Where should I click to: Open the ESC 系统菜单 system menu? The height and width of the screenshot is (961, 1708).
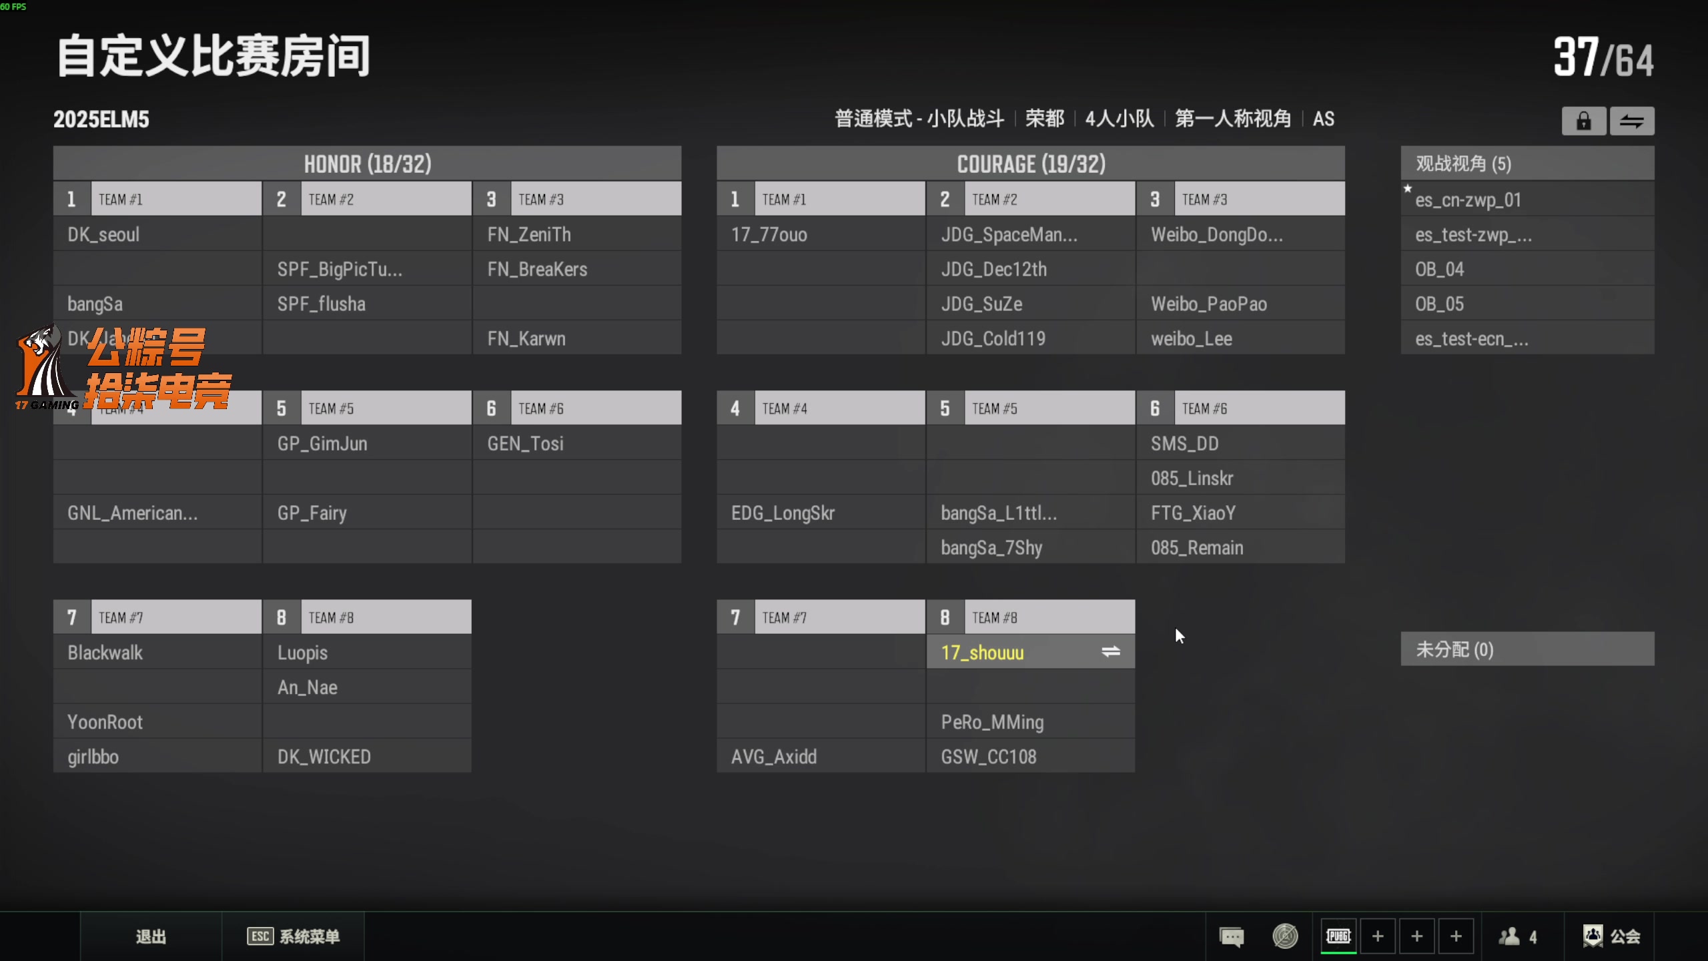point(294,937)
